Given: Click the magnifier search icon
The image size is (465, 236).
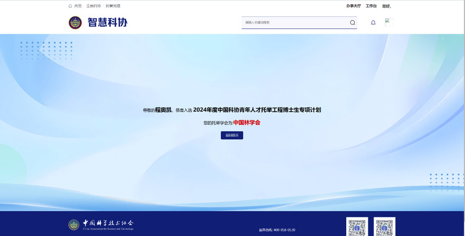Looking at the screenshot, I should (353, 23).
